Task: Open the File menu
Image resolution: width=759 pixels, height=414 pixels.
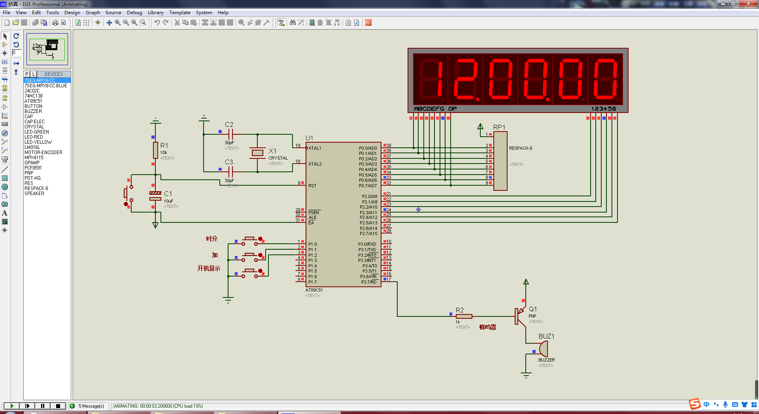Action: 6,12
